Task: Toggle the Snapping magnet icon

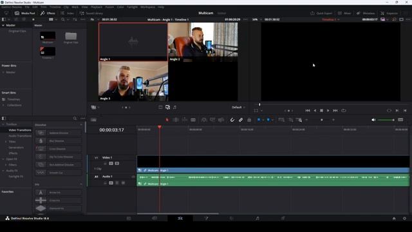Action: (232, 120)
